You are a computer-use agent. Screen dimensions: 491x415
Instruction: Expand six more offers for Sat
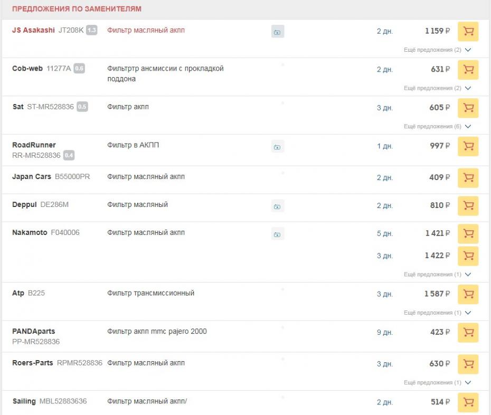pyautogui.click(x=437, y=127)
